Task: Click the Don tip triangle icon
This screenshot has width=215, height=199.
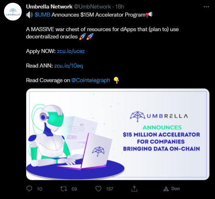Action: click(166, 189)
